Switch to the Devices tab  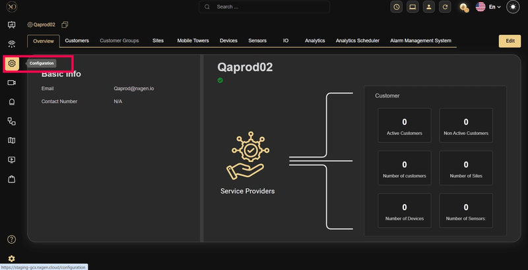coord(228,41)
